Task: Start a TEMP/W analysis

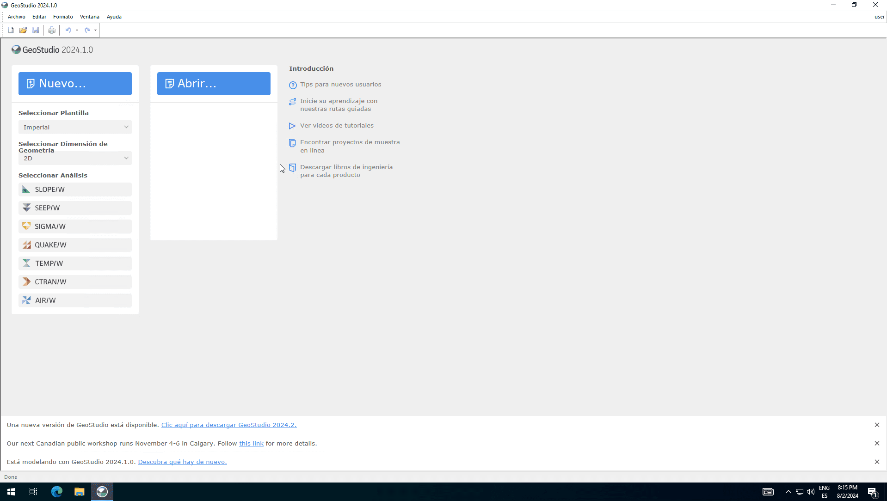Action: 75,263
